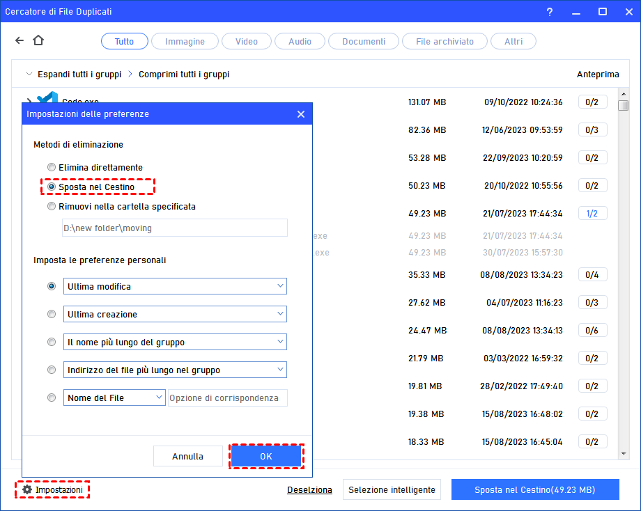This screenshot has width=641, height=511.
Task: Switch to the Audio tab
Action: [x=300, y=40]
